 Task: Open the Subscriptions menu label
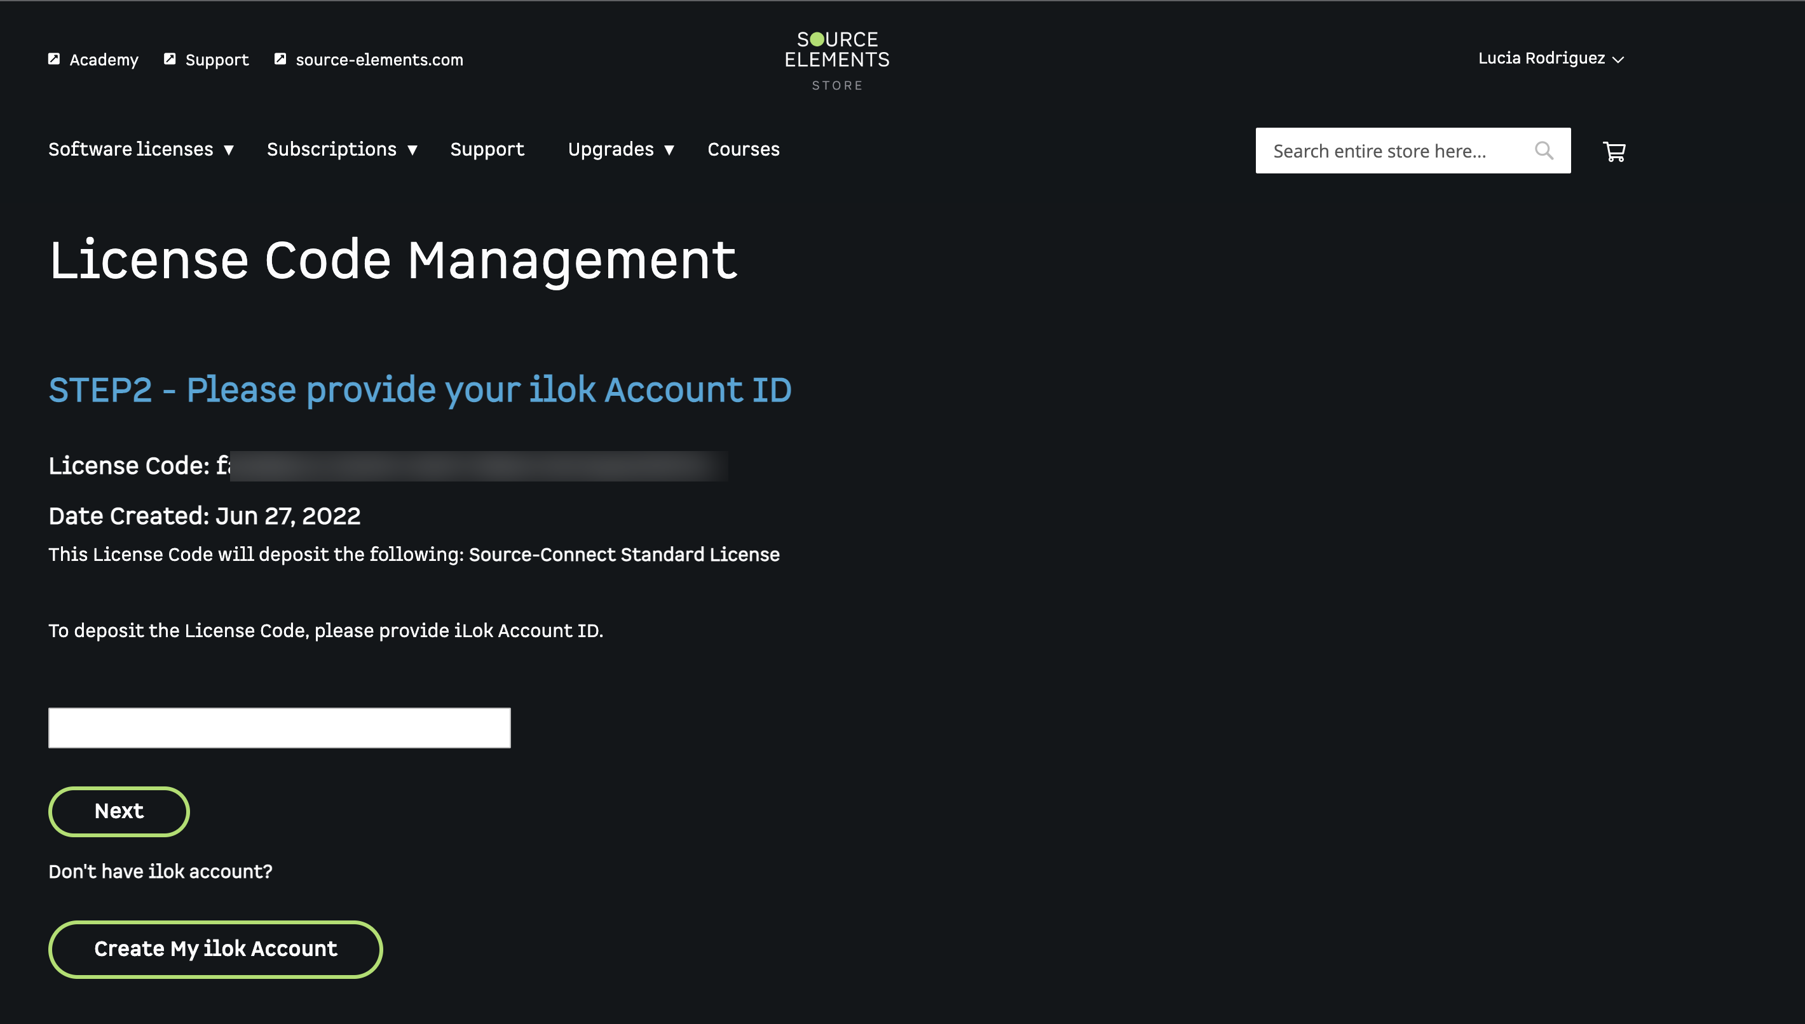(331, 149)
